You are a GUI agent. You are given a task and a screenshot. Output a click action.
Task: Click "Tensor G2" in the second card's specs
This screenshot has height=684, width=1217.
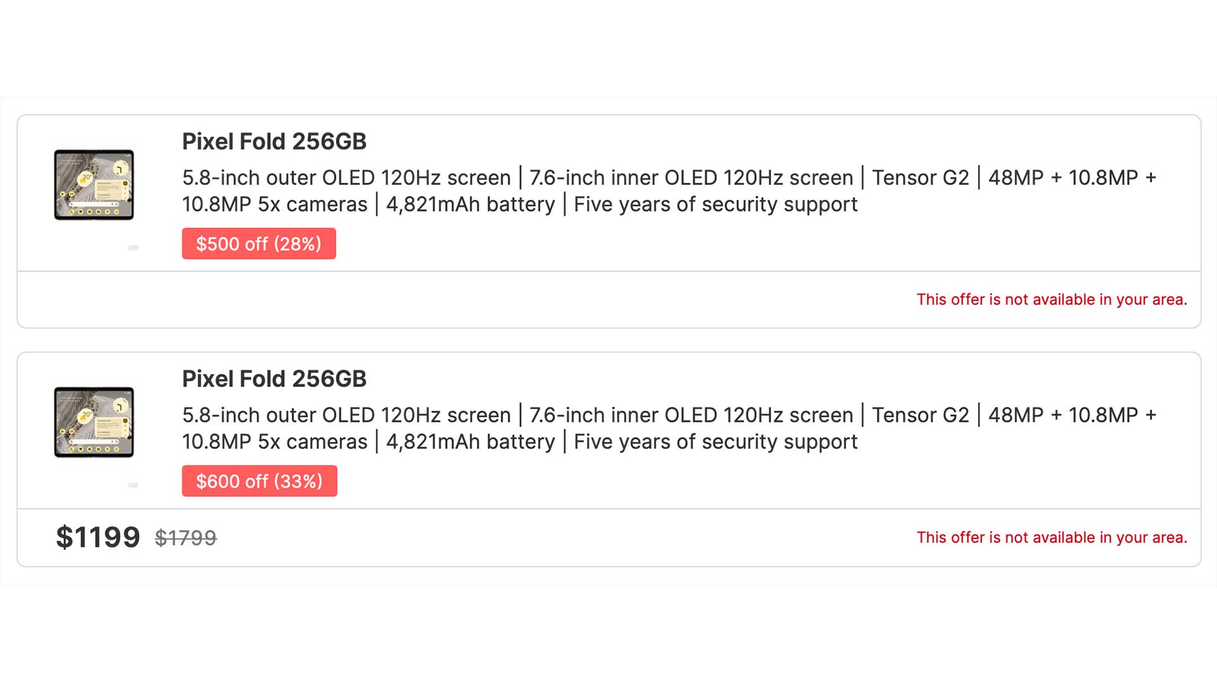pos(920,415)
